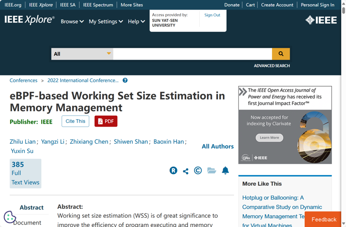Viewport: 346px width, 227px height.
Task: Click in the search text field
Action: [192, 54]
